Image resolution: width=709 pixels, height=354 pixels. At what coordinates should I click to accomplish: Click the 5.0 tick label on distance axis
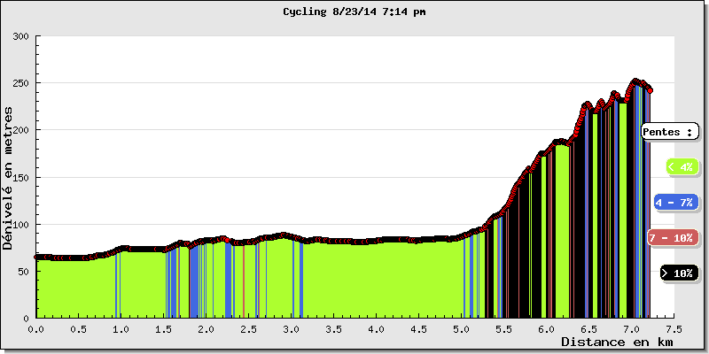pyautogui.click(x=461, y=329)
